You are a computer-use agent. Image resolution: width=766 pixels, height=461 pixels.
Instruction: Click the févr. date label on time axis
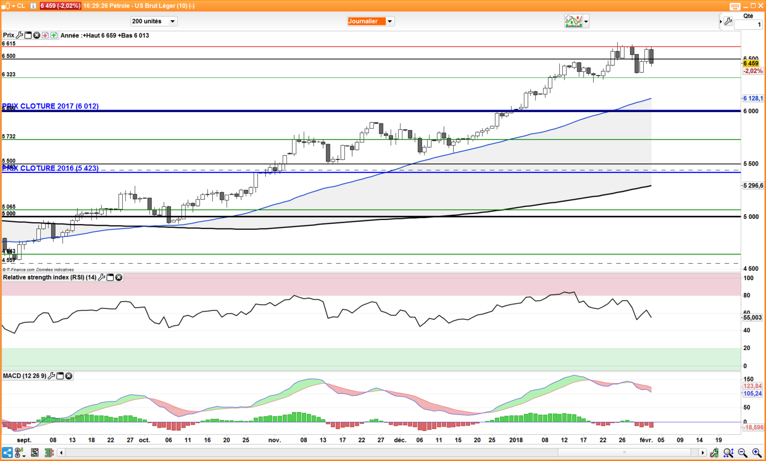(646, 440)
